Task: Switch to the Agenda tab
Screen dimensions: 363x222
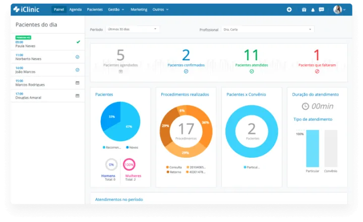Action: (76, 10)
